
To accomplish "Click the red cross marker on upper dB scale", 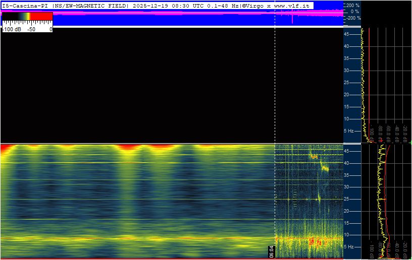I will coord(381,141).
